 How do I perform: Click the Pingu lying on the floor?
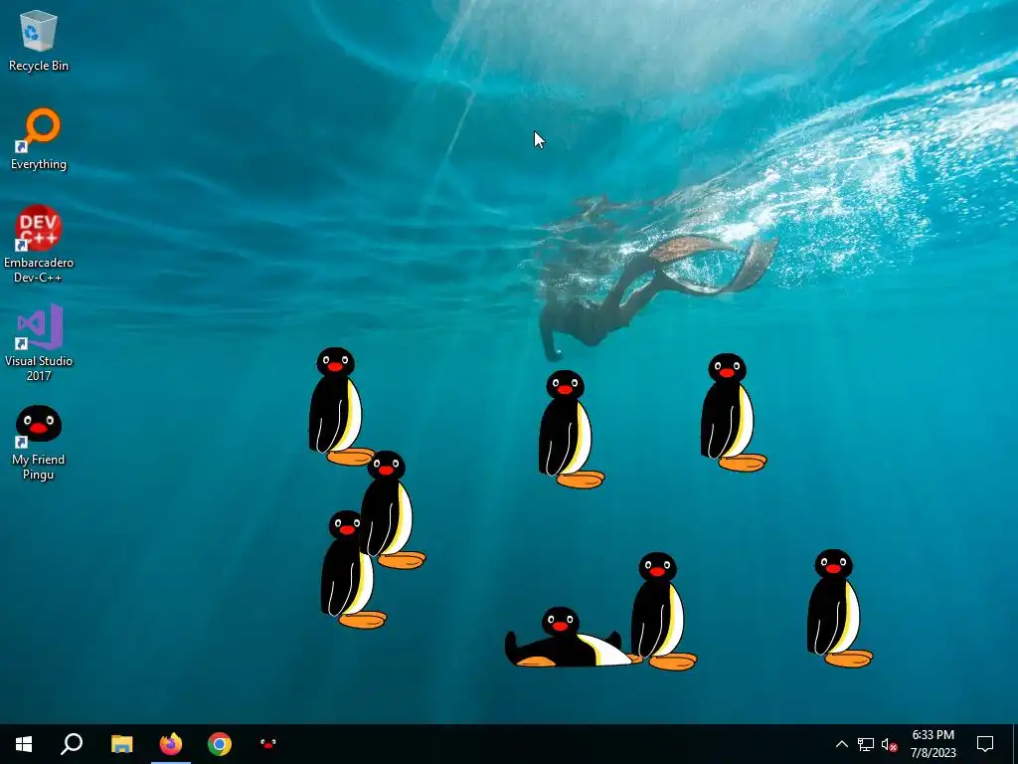point(568,638)
